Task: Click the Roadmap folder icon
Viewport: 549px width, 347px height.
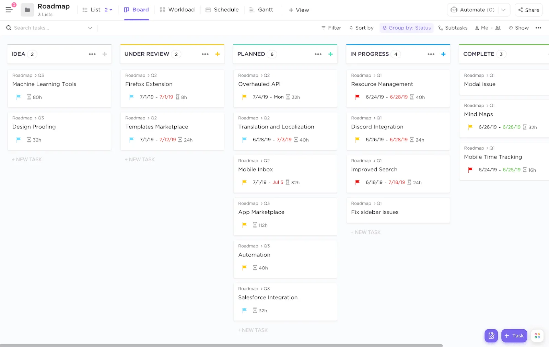Action: click(27, 10)
